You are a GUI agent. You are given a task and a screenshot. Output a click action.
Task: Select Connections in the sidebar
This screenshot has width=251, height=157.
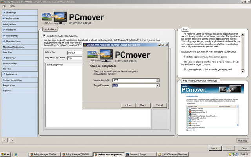20,36
